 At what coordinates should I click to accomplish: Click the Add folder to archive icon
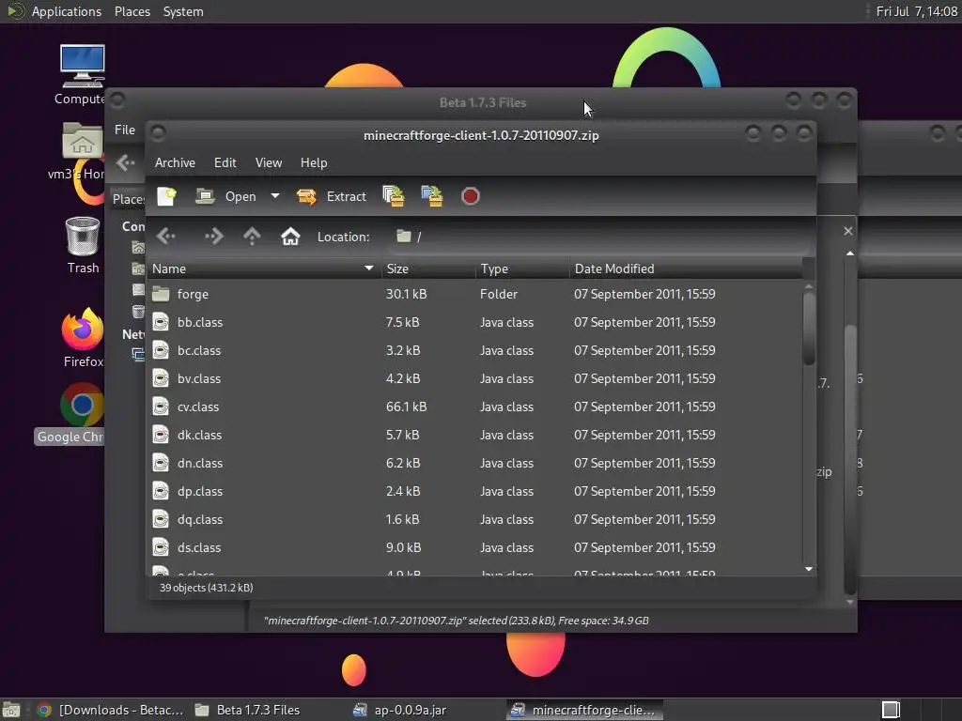(432, 197)
